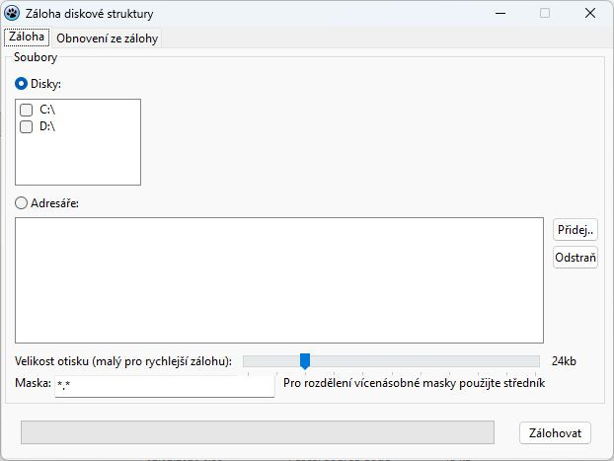Click the paw app icon in title bar
Viewport: 614px width, 461px height.
(12, 13)
